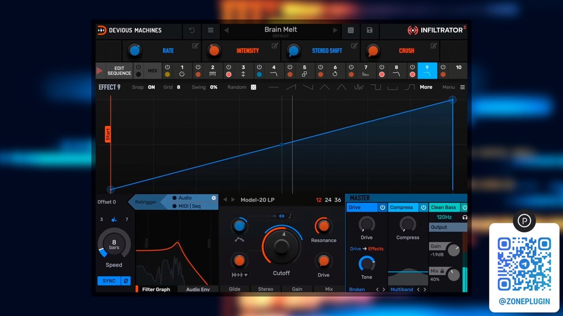Viewport: 563px width, 316px height.
Task: Load the previous preset with left arrow
Action: (226, 30)
